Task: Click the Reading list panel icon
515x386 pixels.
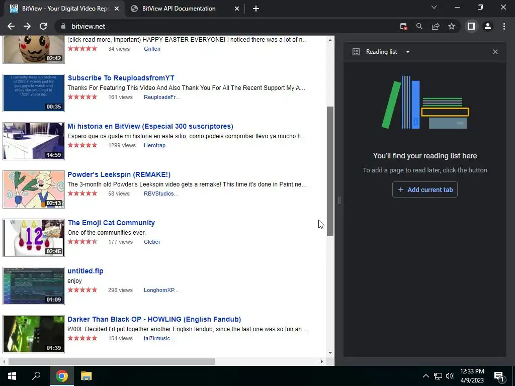Action: (x=356, y=52)
